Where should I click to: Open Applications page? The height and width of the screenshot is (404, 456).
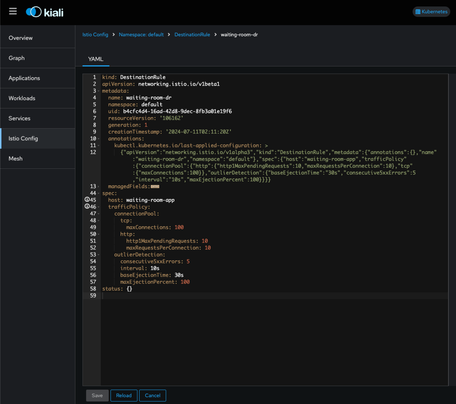[38, 78]
